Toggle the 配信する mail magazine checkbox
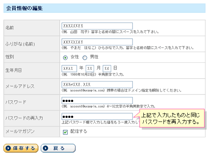 pos(65,132)
